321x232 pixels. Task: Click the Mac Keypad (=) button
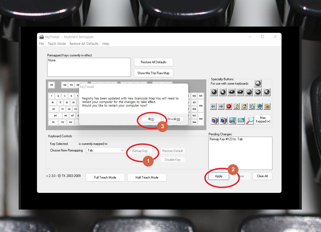pos(263,120)
